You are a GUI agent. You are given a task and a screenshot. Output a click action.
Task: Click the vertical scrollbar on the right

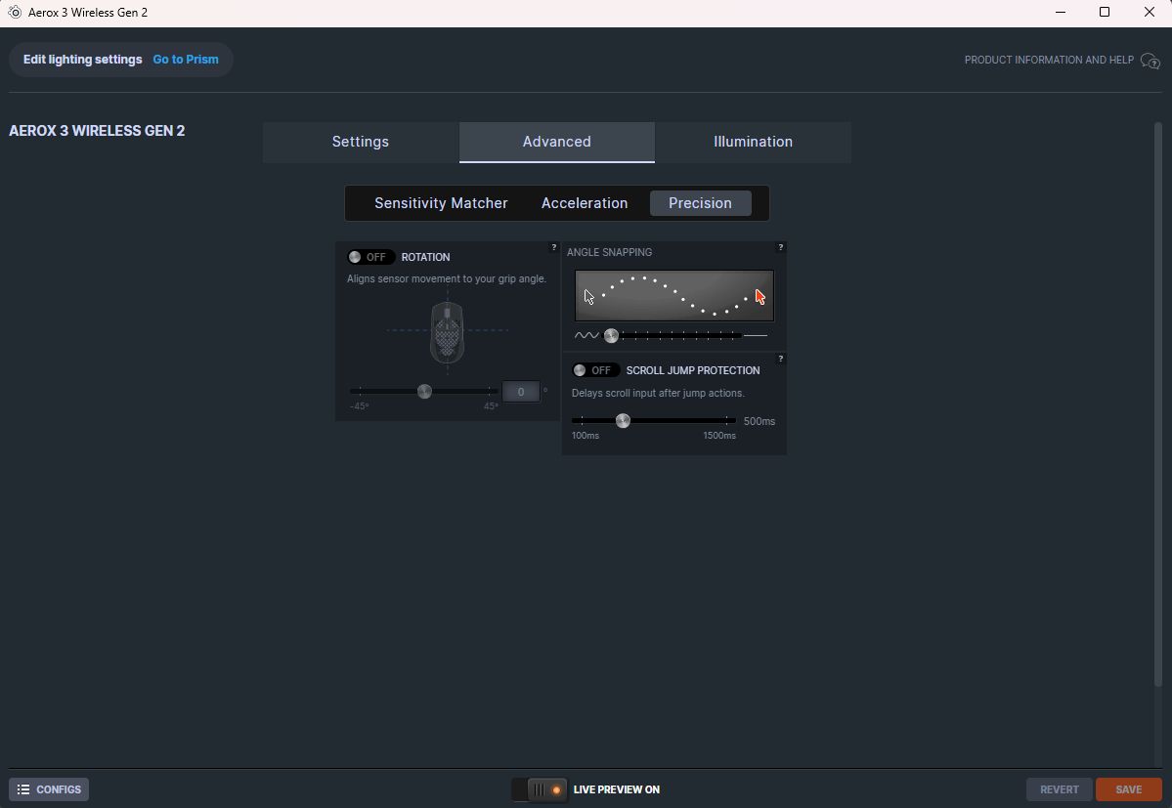[1158, 404]
